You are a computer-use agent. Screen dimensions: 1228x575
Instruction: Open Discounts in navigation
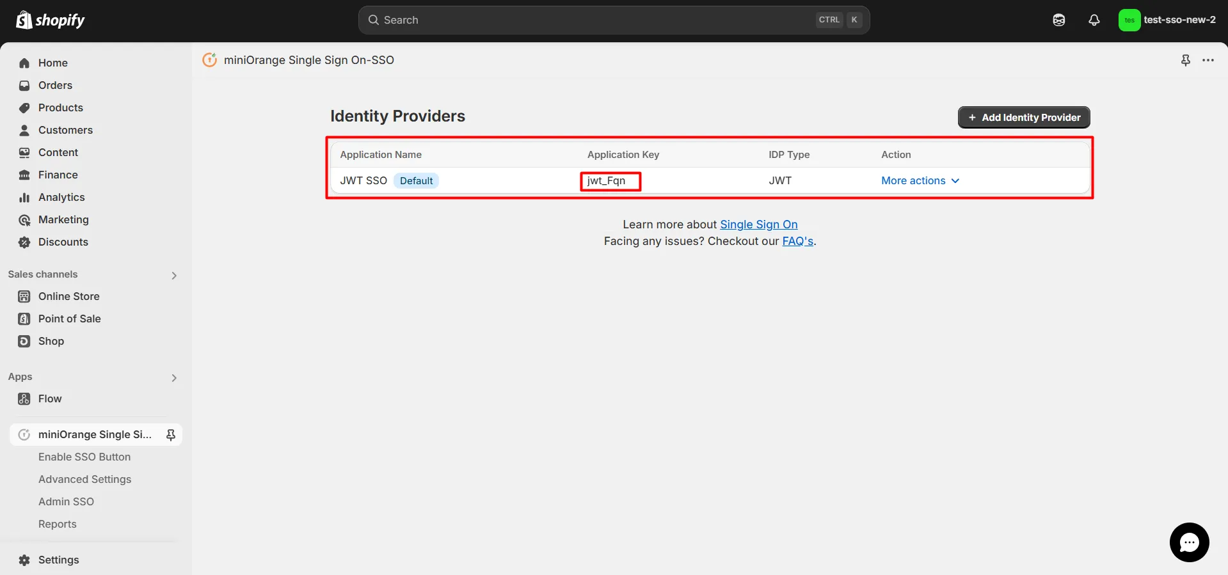pos(63,242)
